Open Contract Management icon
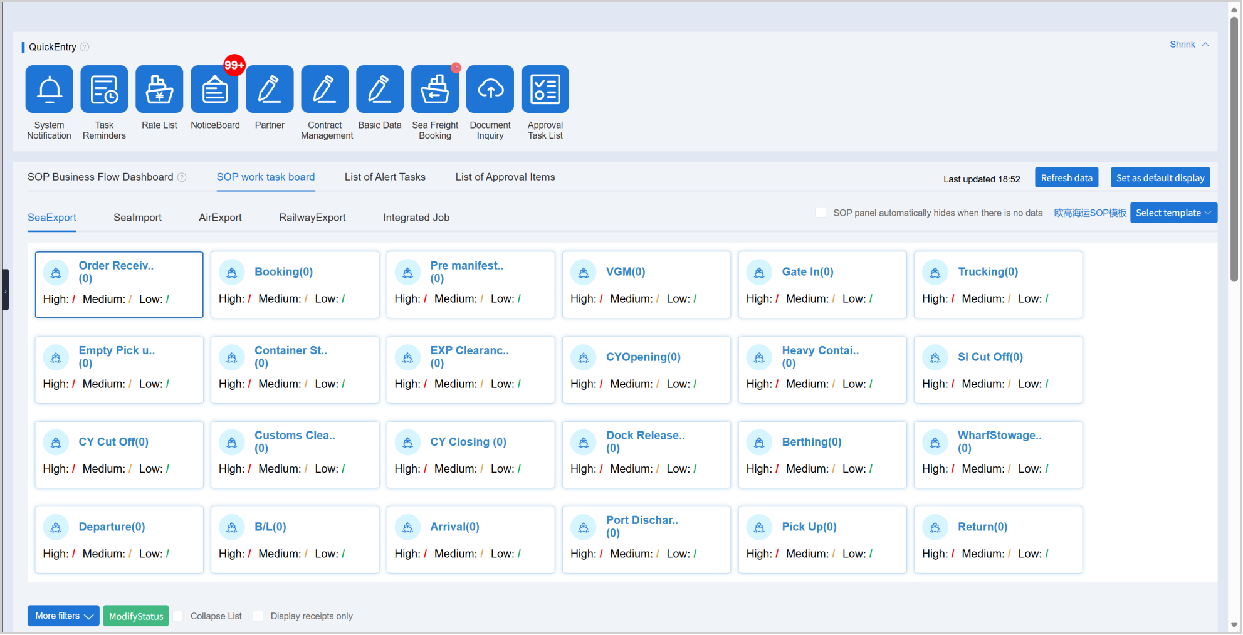 (x=325, y=90)
